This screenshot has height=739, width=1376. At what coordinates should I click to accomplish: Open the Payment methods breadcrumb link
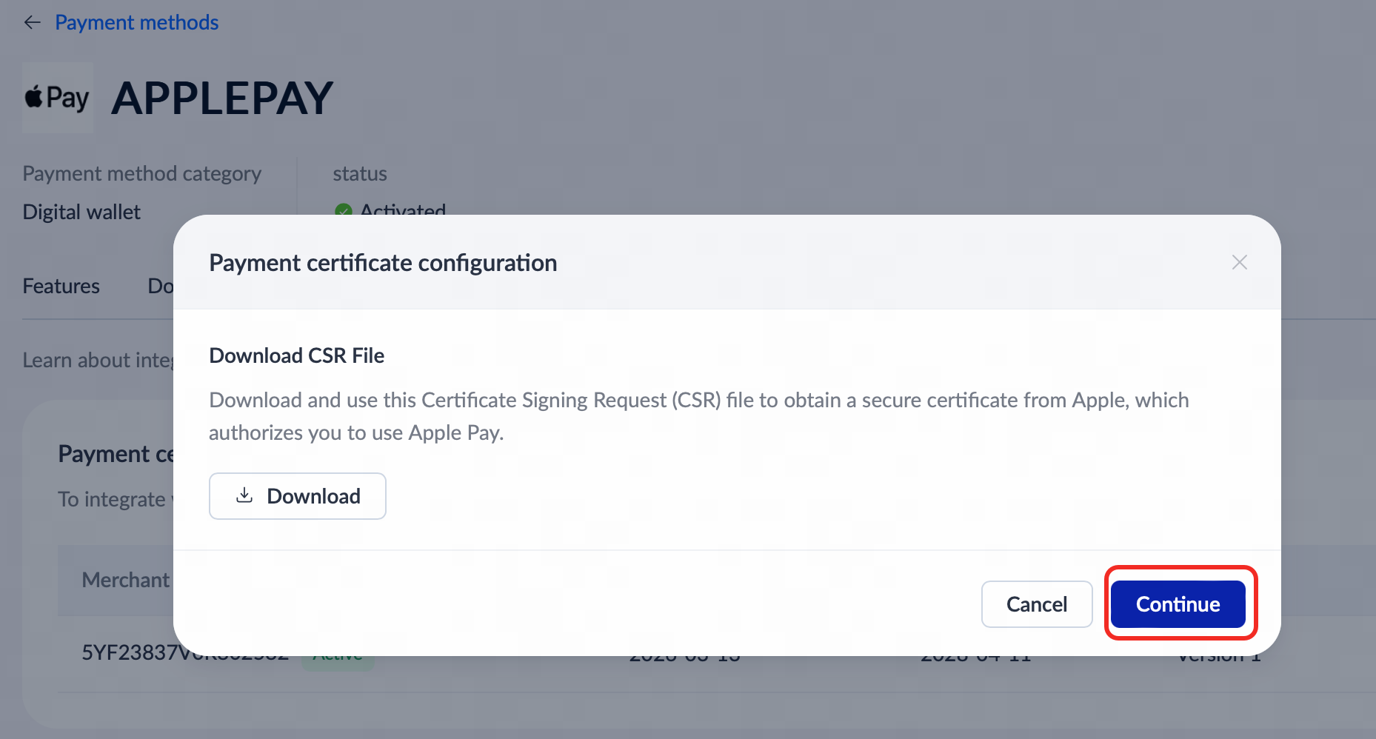(x=137, y=23)
